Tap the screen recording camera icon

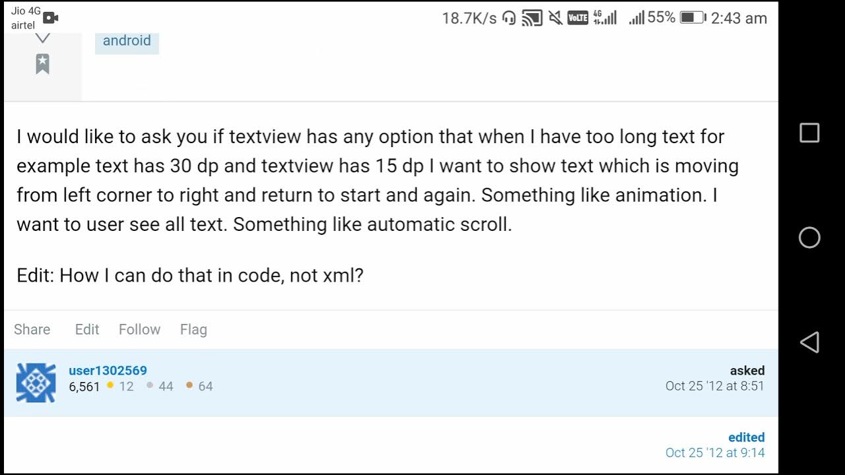pos(51,18)
